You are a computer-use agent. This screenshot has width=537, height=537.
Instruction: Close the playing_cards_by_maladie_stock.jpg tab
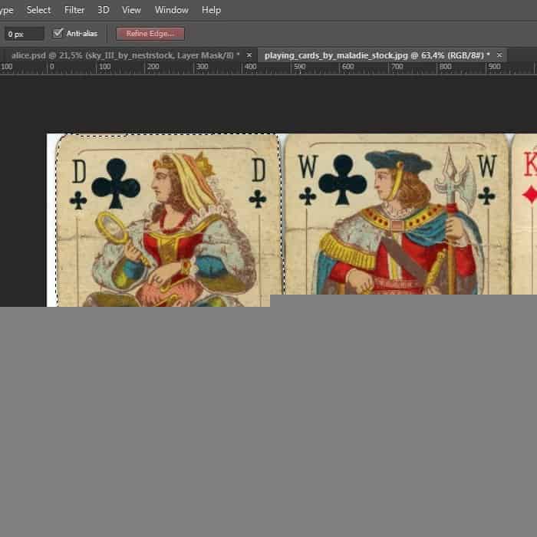point(499,55)
